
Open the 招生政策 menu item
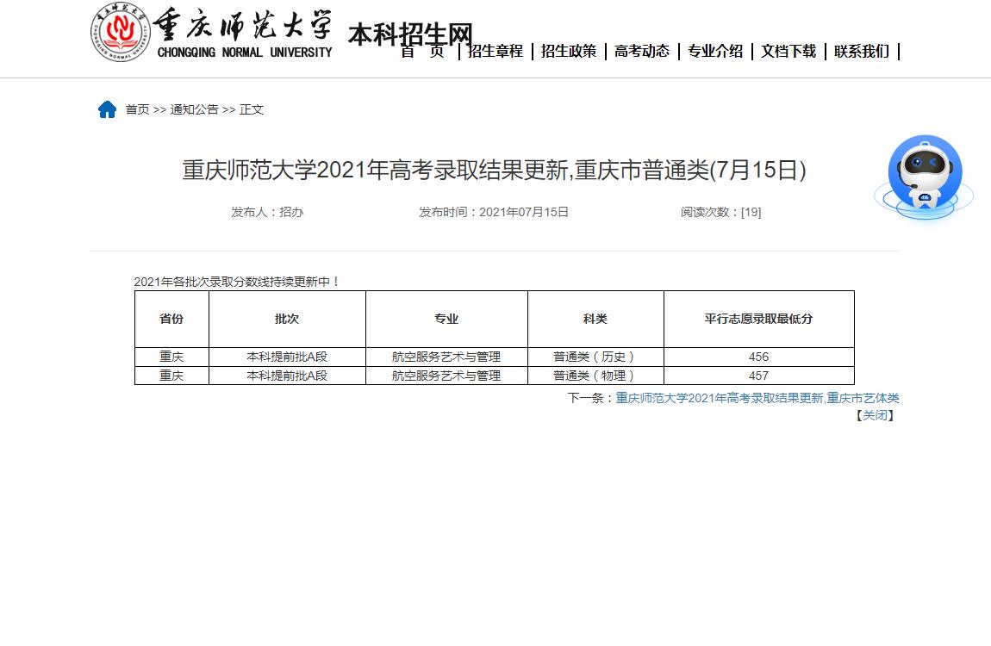point(569,52)
